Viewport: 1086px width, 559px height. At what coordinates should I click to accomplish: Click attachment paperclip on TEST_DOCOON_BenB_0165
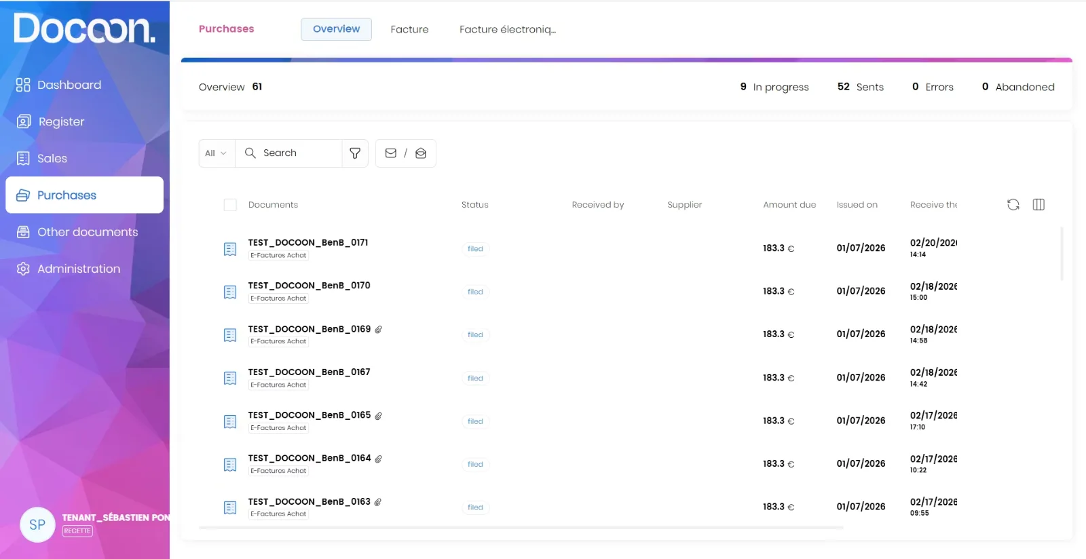pyautogui.click(x=378, y=415)
